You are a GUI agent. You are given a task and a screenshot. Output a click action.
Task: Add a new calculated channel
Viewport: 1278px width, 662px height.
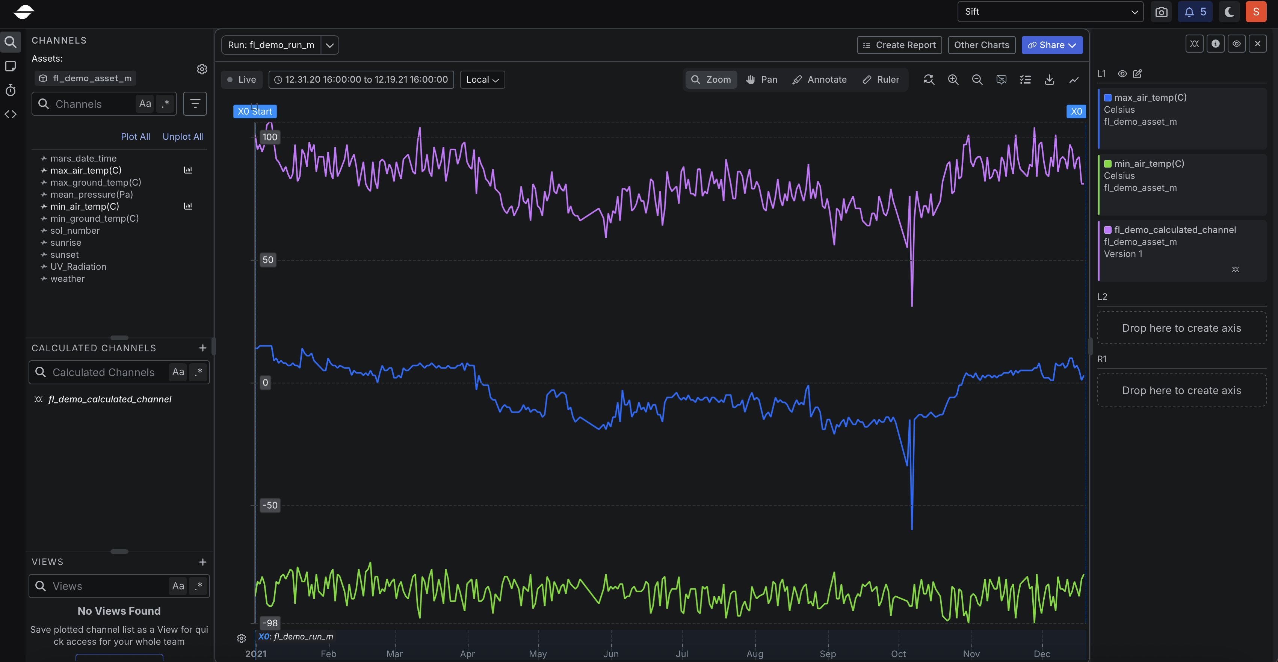point(202,348)
